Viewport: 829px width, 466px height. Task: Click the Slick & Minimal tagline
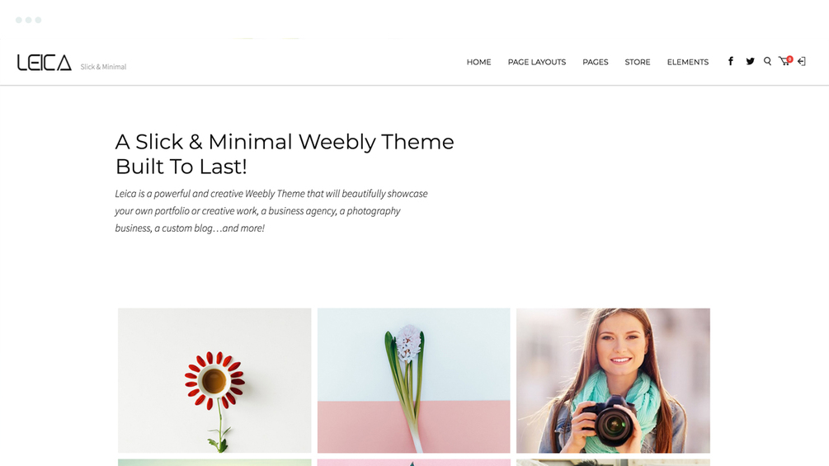point(103,67)
